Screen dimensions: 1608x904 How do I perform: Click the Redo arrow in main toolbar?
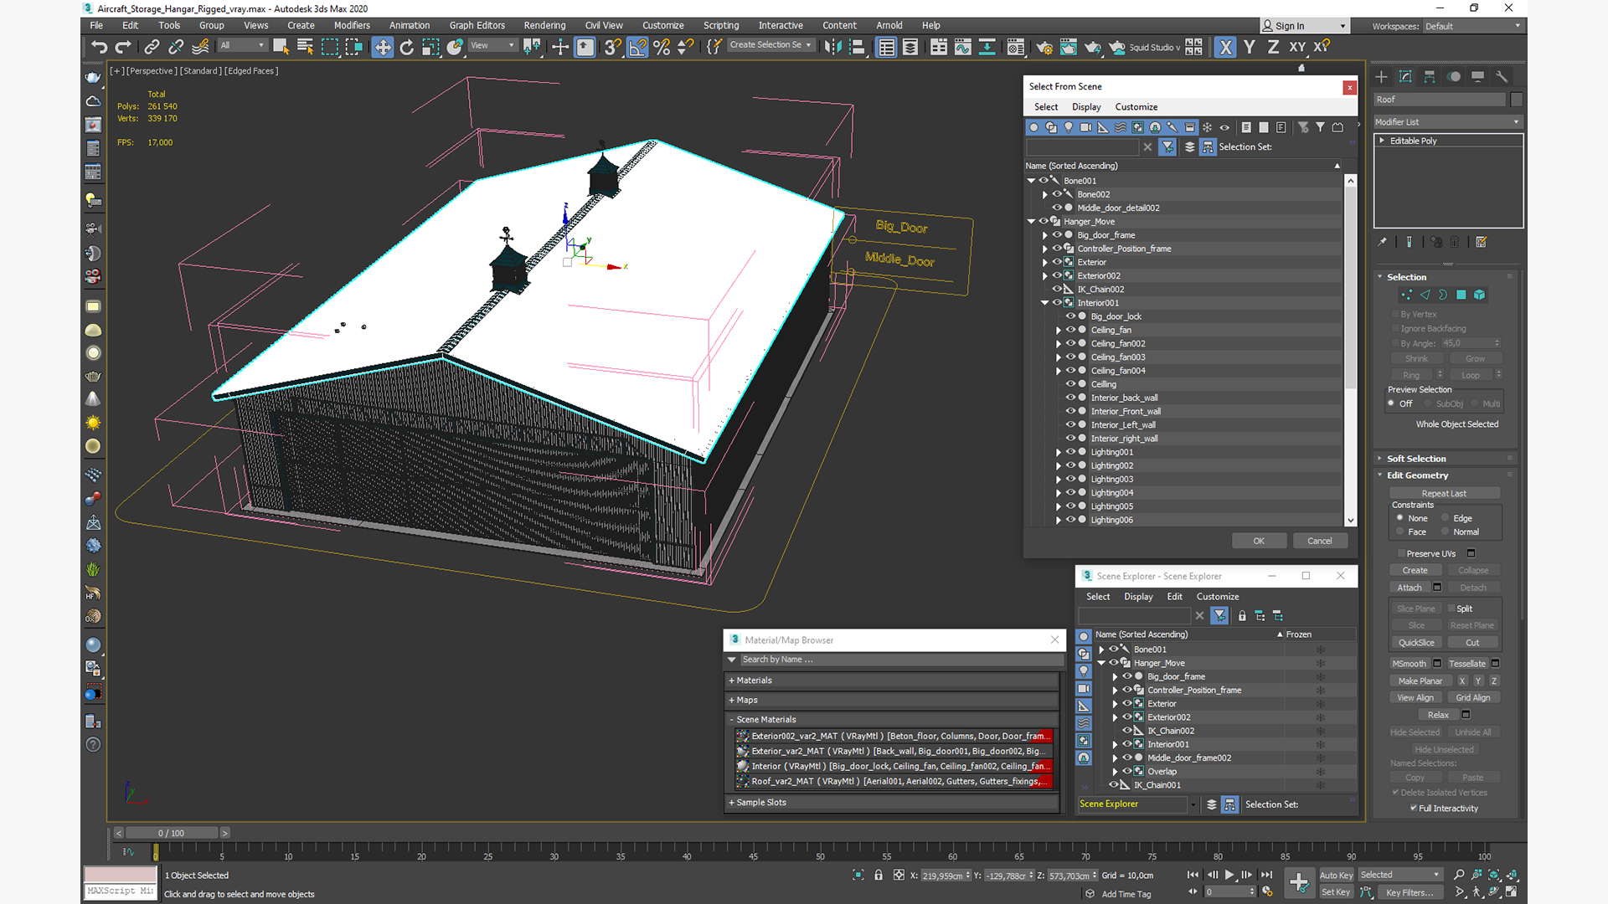pyautogui.click(x=123, y=47)
